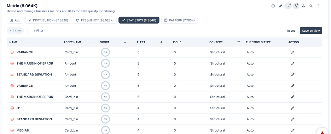Image resolution: width=331 pixels, height=134 pixels.
Task: Toggle the sort arrows icon in the top toolbar
Action: point(296,6)
